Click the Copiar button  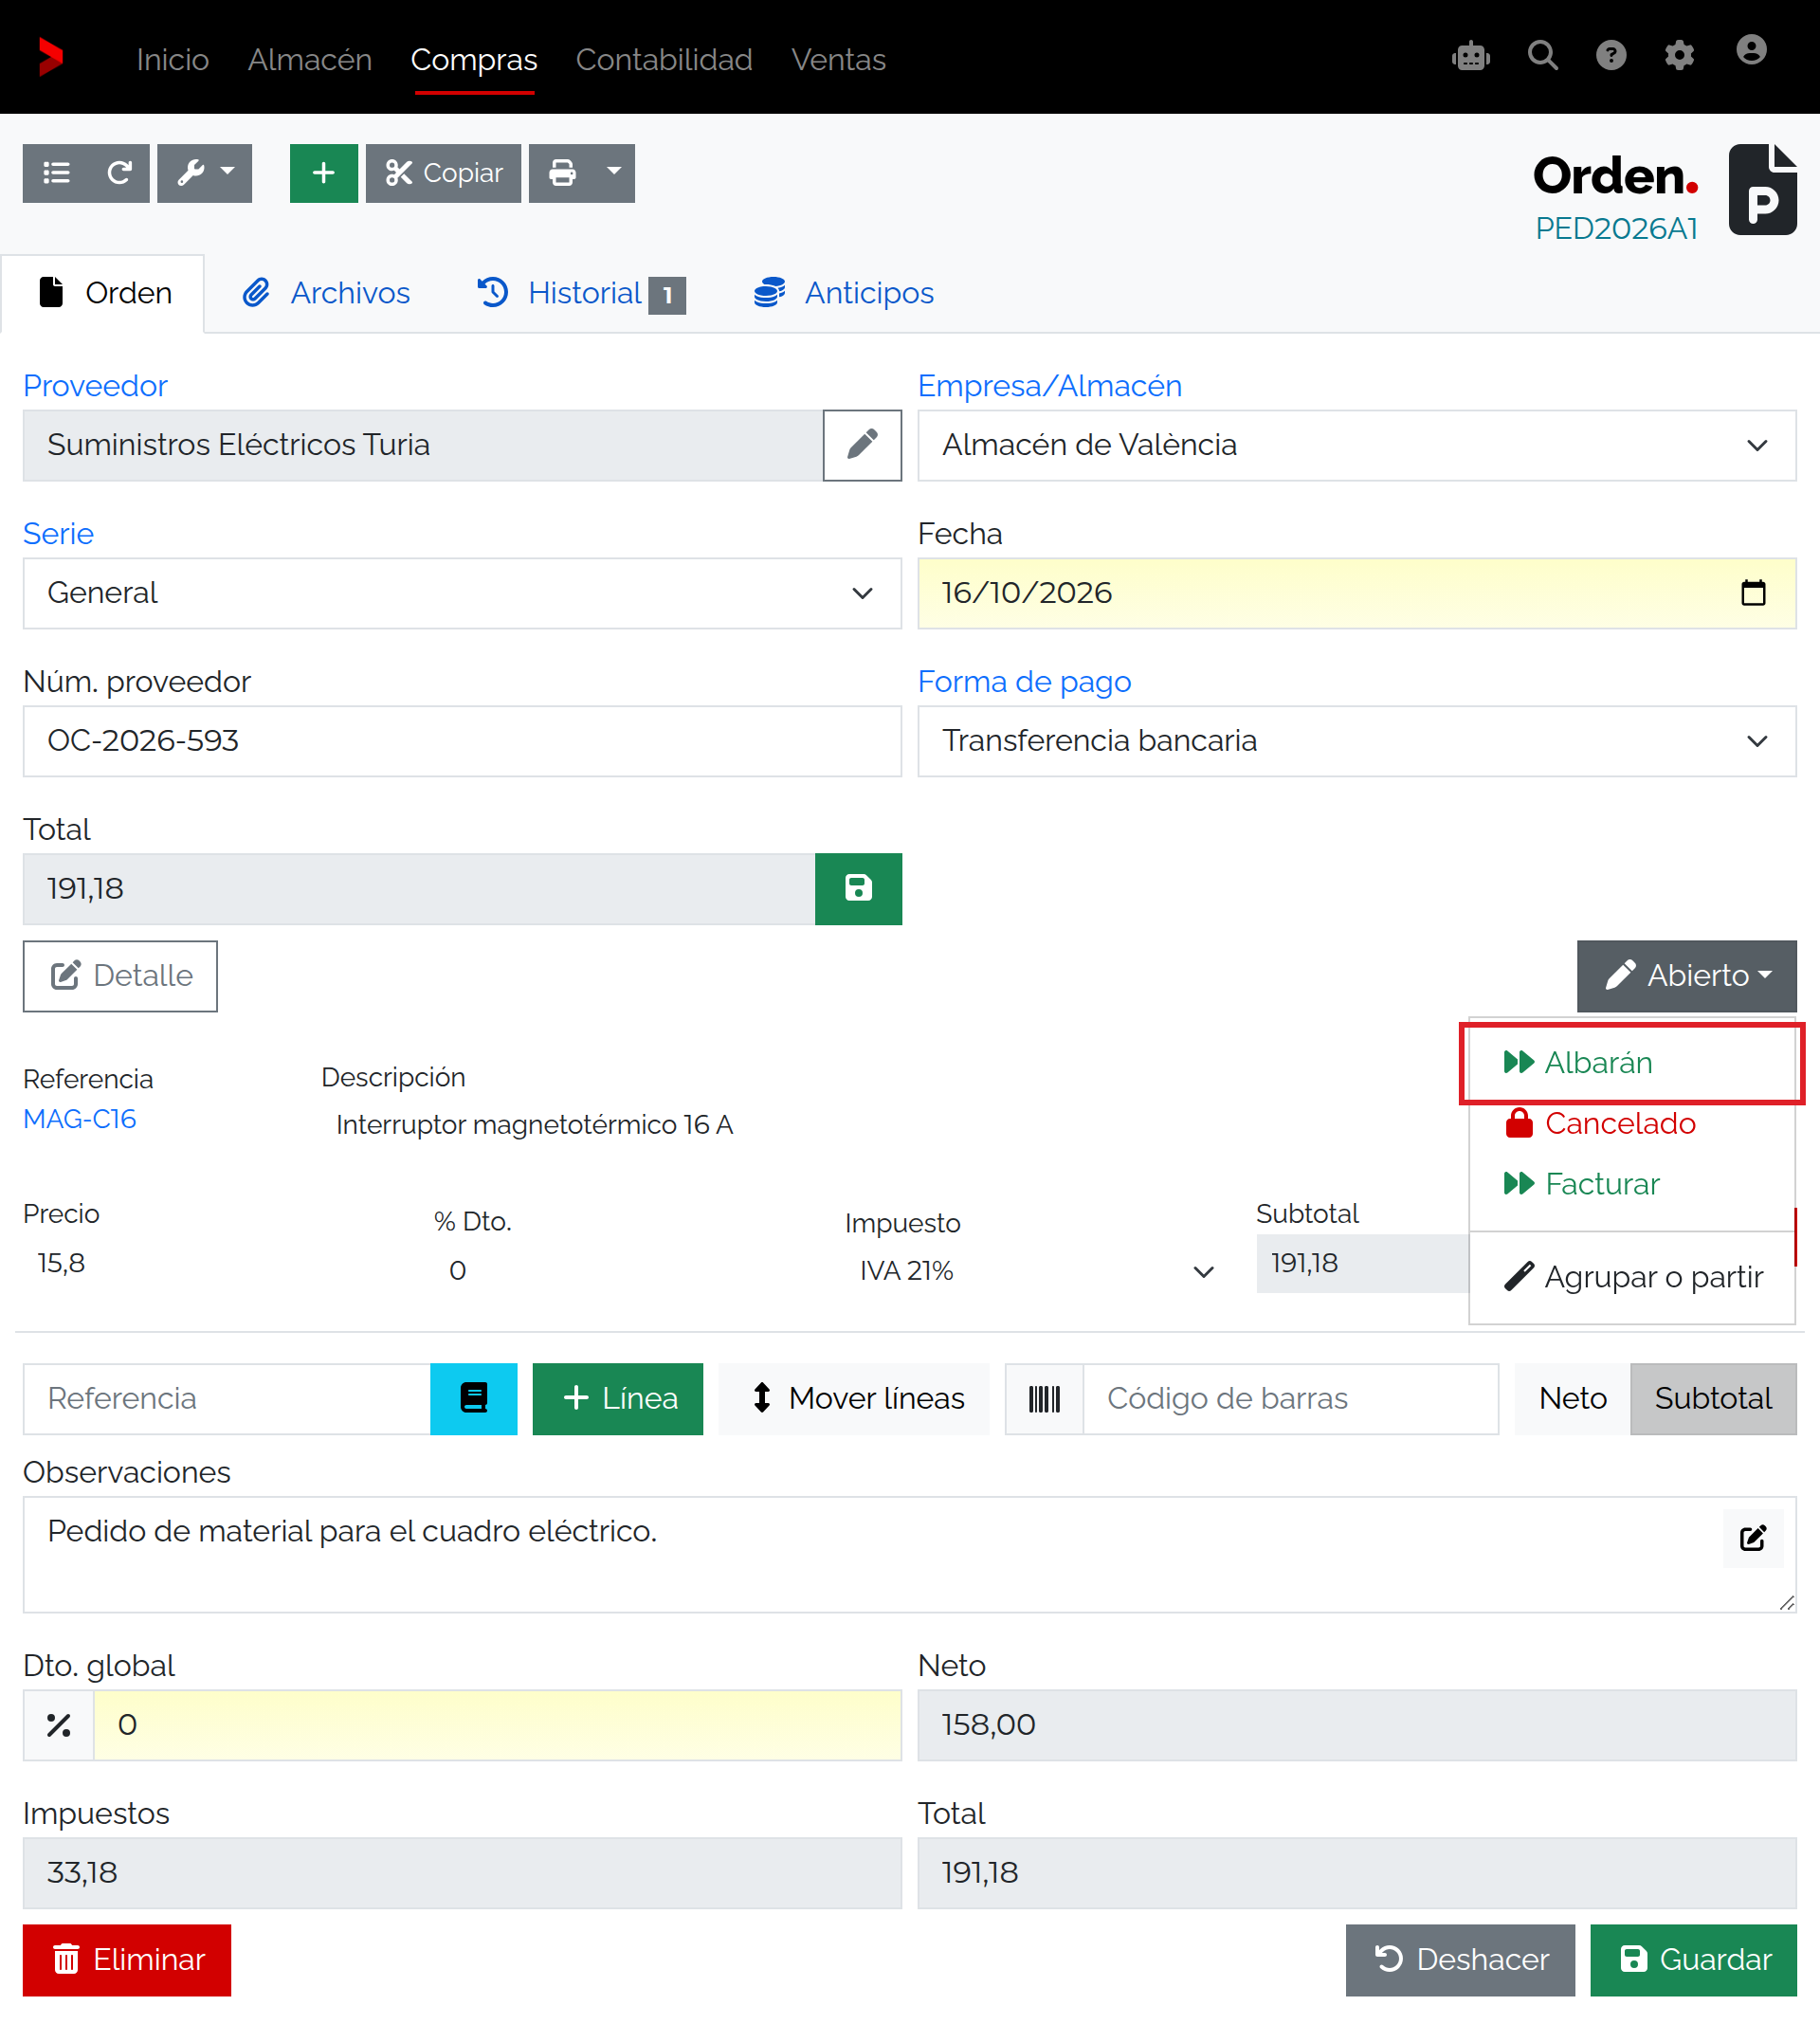[443, 173]
